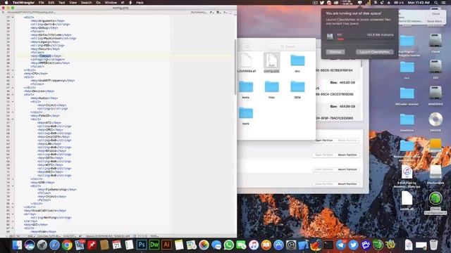Open Terminal from the Dock
Image resolution: width=451 pixels, height=253 pixels.
[x=328, y=245]
